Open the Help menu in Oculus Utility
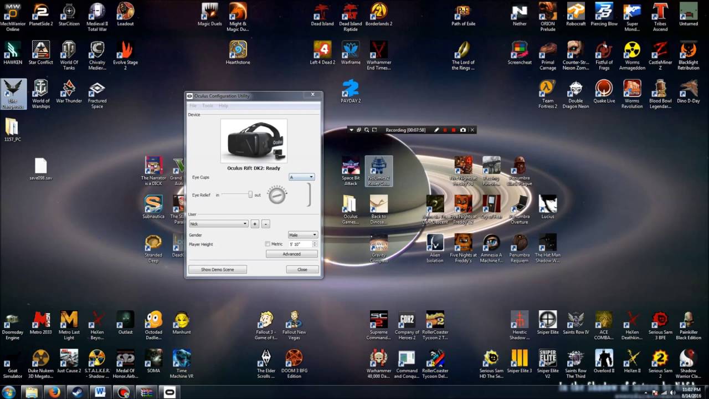Screen dimensions: 709x399 click(223, 105)
